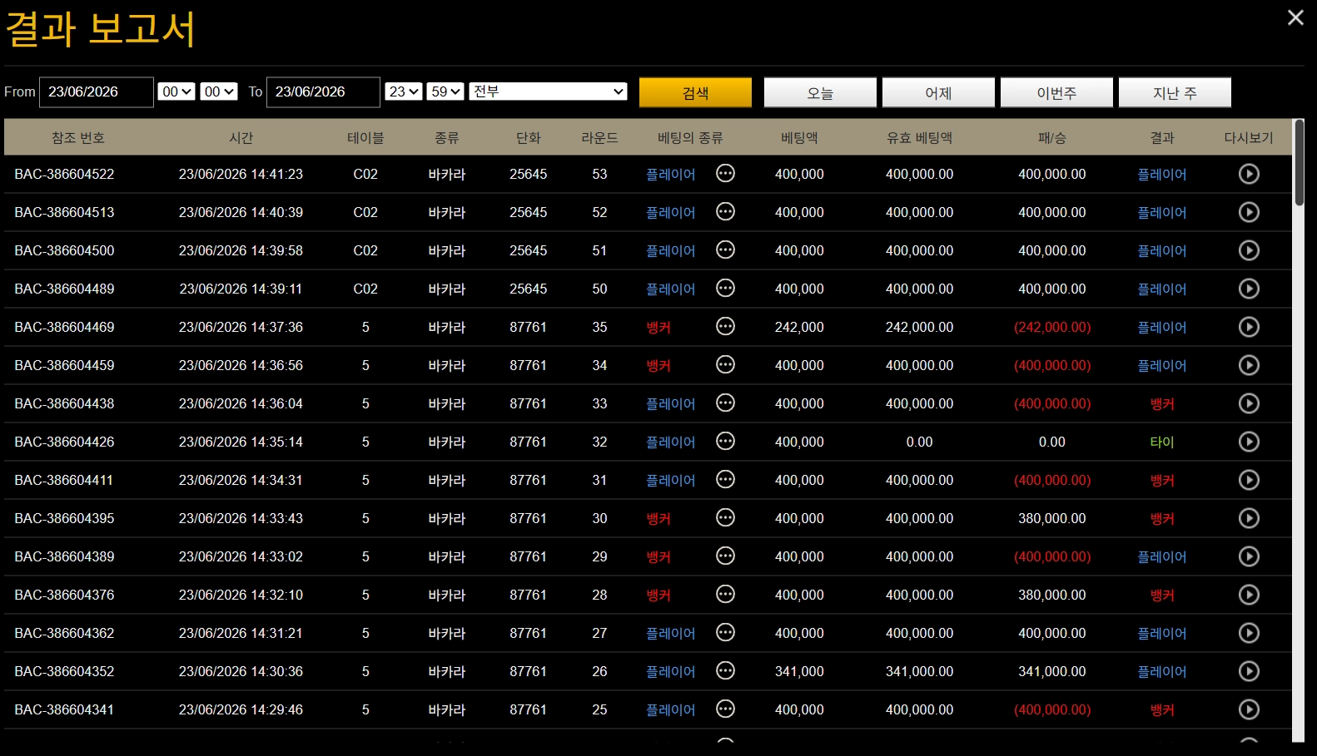Select the 어제 yesterday filter button
The image size is (1317, 756).
pos(938,92)
